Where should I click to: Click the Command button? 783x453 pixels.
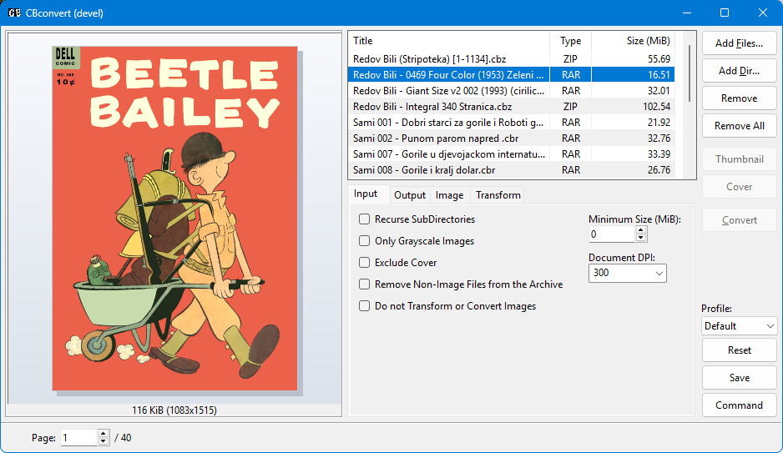(739, 405)
